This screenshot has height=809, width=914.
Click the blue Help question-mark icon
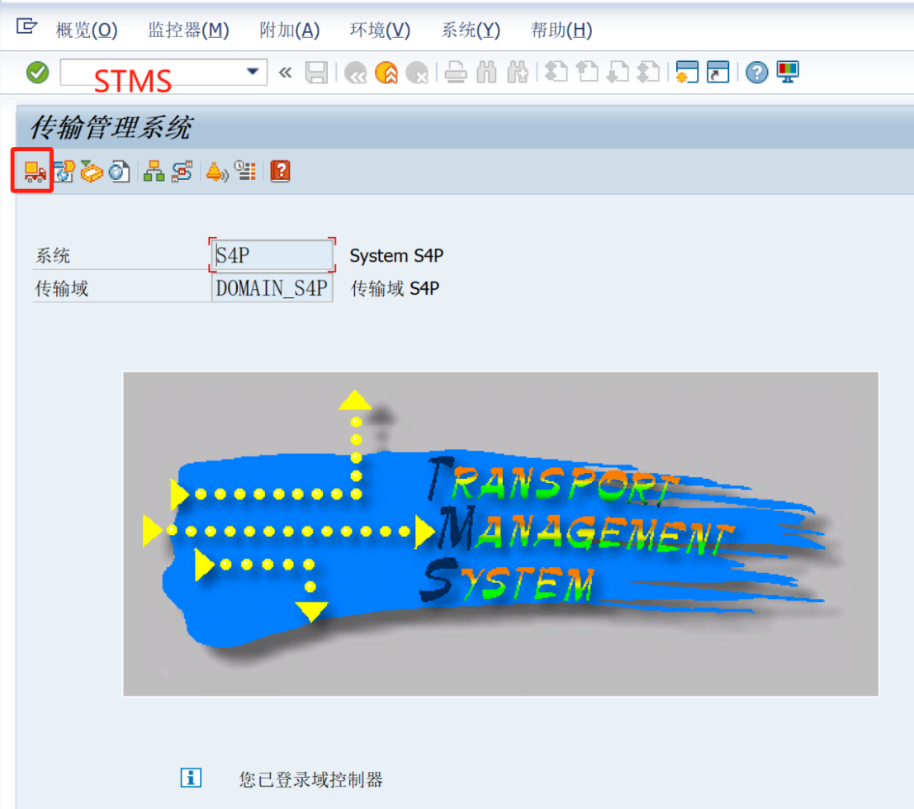click(756, 73)
